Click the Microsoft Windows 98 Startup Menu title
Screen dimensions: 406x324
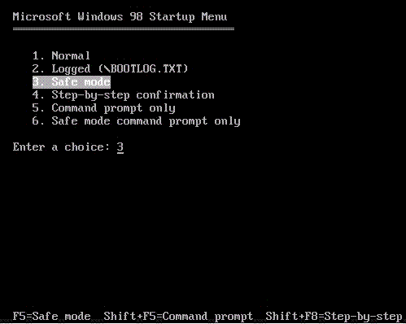120,17
